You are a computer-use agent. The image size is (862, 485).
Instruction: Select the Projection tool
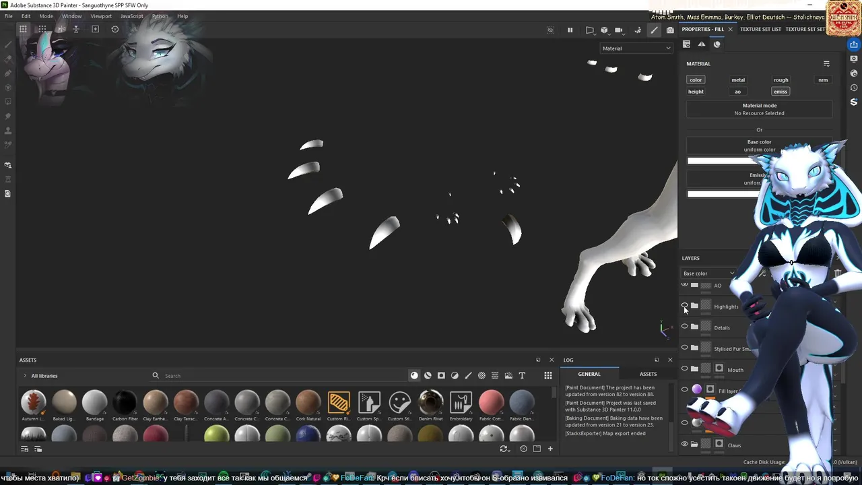[8, 73]
